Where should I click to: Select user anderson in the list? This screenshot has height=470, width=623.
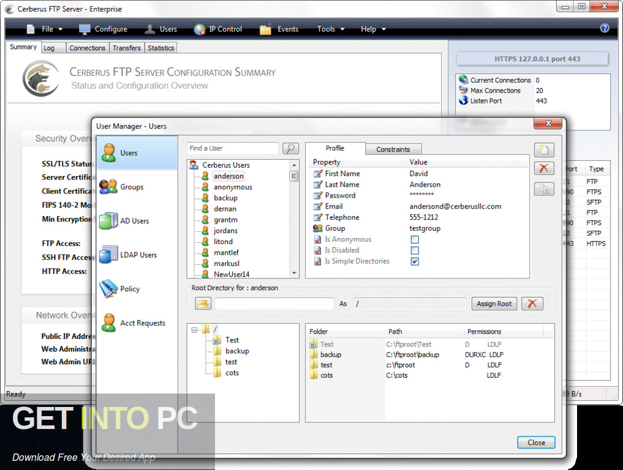(228, 176)
